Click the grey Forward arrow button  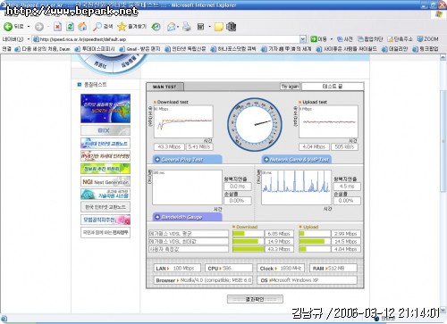coord(39,27)
